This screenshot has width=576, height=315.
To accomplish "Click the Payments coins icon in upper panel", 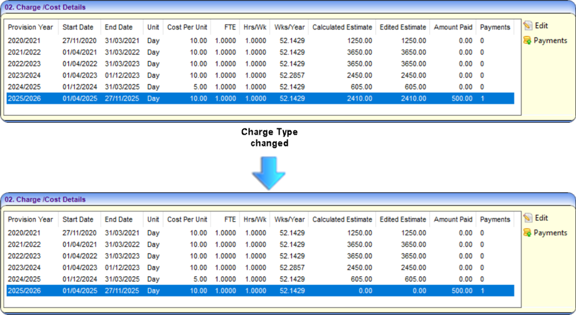I will pyautogui.click(x=528, y=41).
